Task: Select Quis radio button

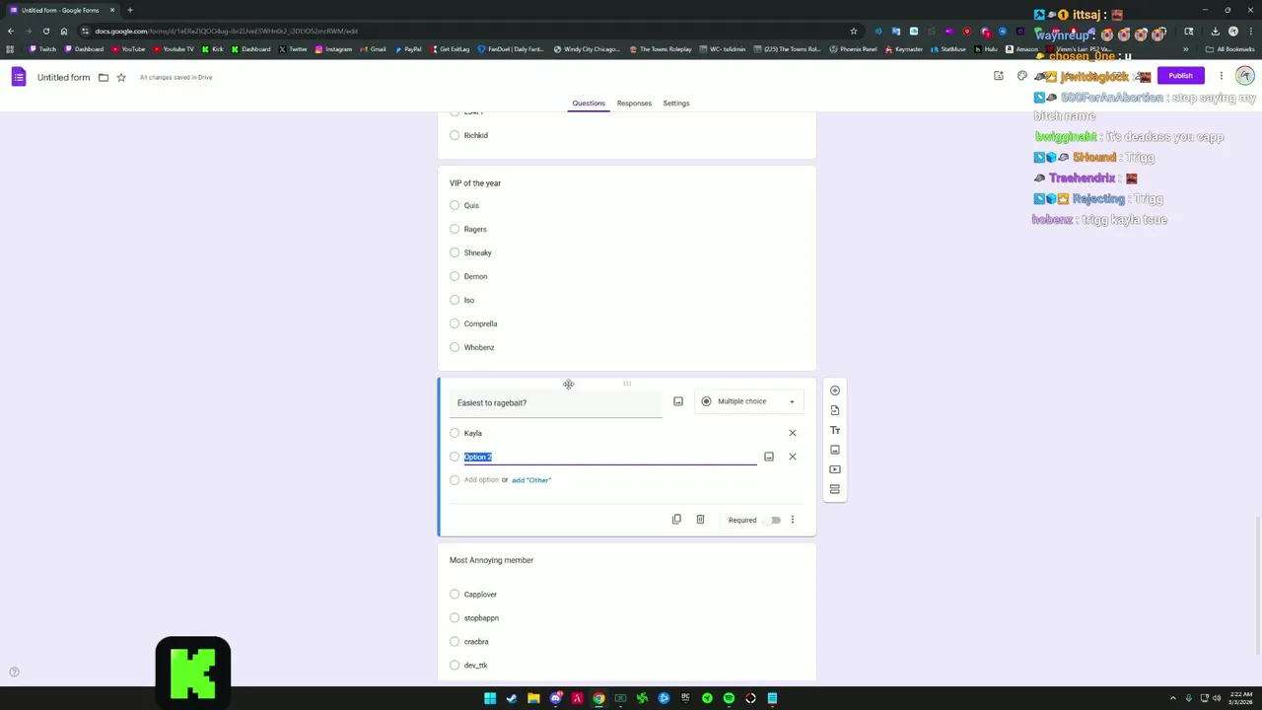Action: point(455,205)
